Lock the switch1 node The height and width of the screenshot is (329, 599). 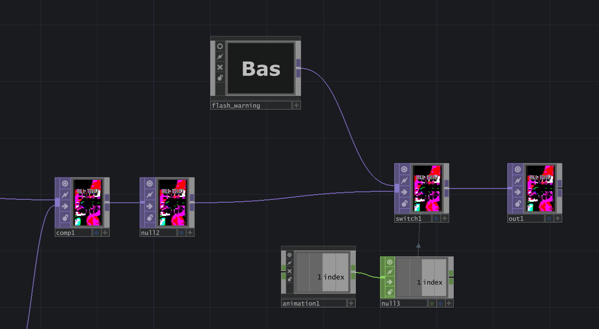(x=405, y=204)
